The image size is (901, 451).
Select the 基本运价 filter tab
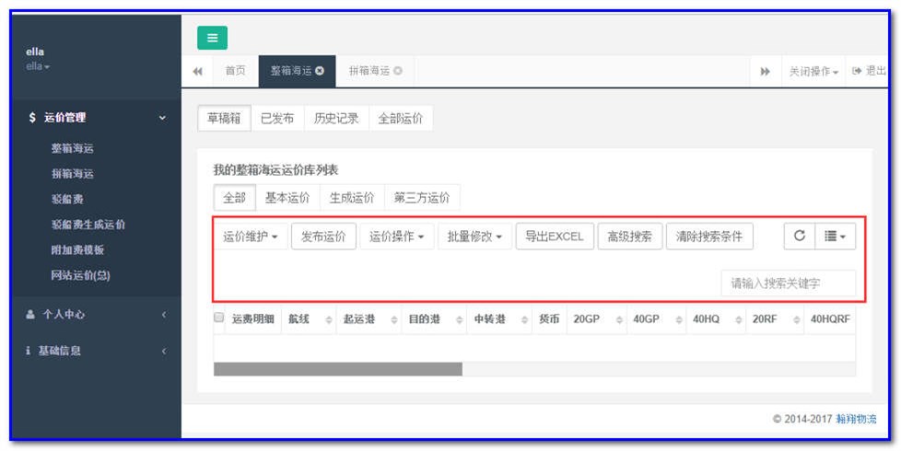pyautogui.click(x=287, y=198)
